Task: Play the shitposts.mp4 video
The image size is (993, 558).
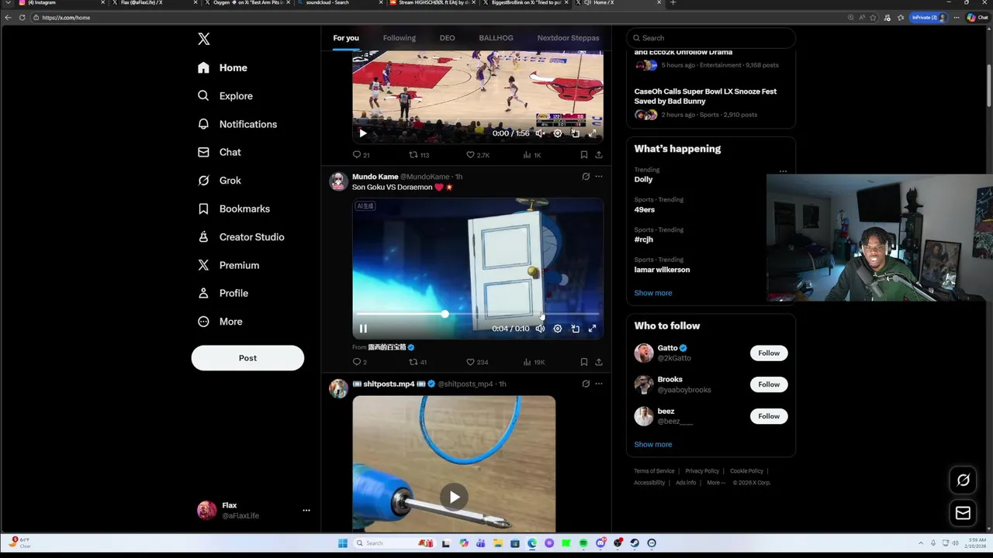Action: [454, 497]
